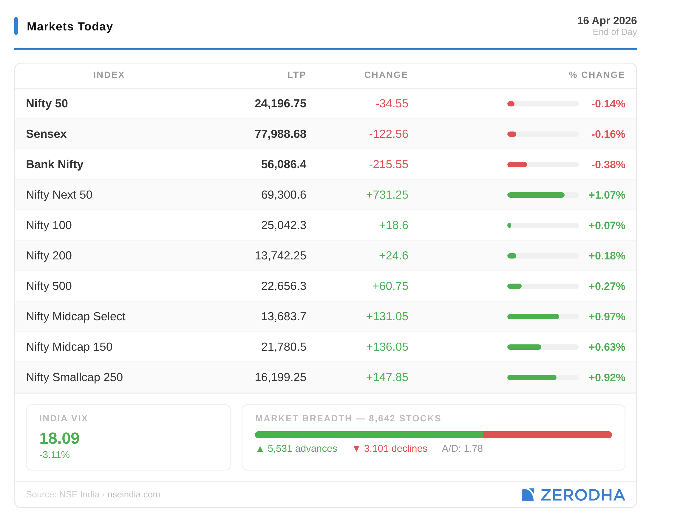Image resolution: width=680 pixels, height=526 pixels.
Task: Click the market breadth advance-decline bar
Action: (x=433, y=434)
